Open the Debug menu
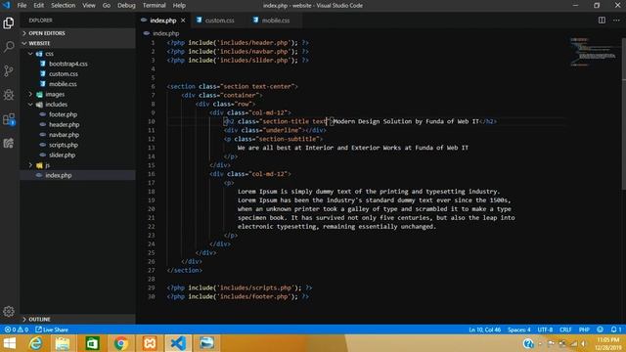The image size is (626, 352). [126, 6]
